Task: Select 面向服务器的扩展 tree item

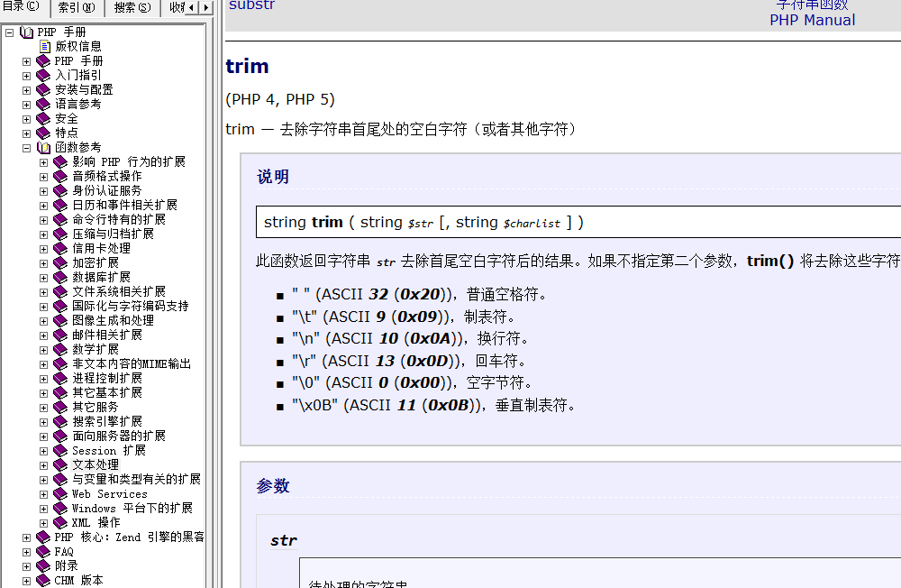Action: 119,436
